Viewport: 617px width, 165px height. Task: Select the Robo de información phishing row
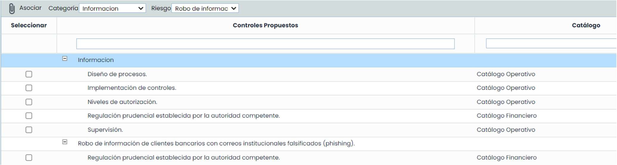tap(216, 144)
